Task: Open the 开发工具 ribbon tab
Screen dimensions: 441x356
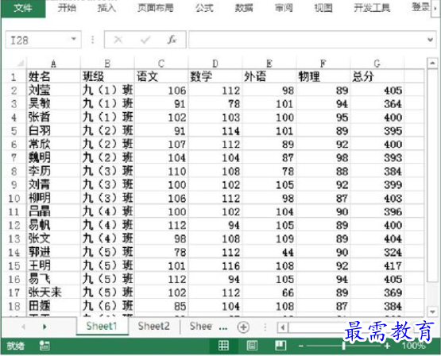Action: click(x=372, y=8)
